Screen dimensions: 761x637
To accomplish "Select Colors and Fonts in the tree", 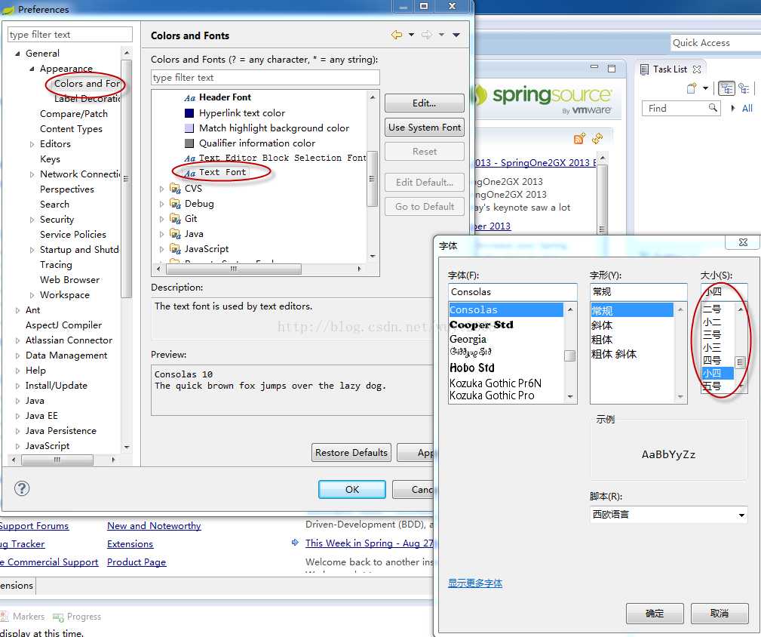I will pos(87,84).
